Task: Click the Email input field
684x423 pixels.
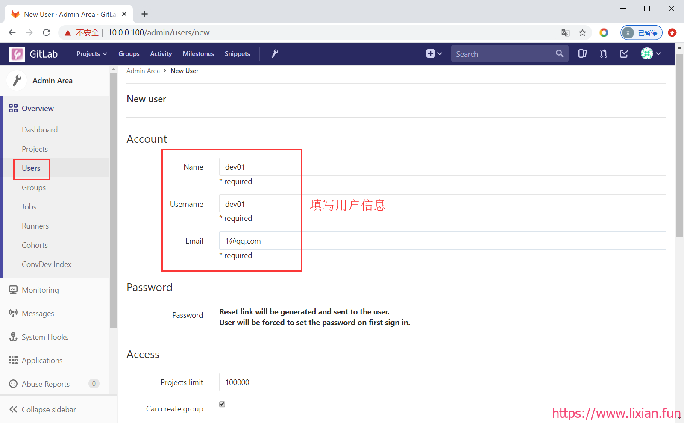Action: tap(443, 241)
